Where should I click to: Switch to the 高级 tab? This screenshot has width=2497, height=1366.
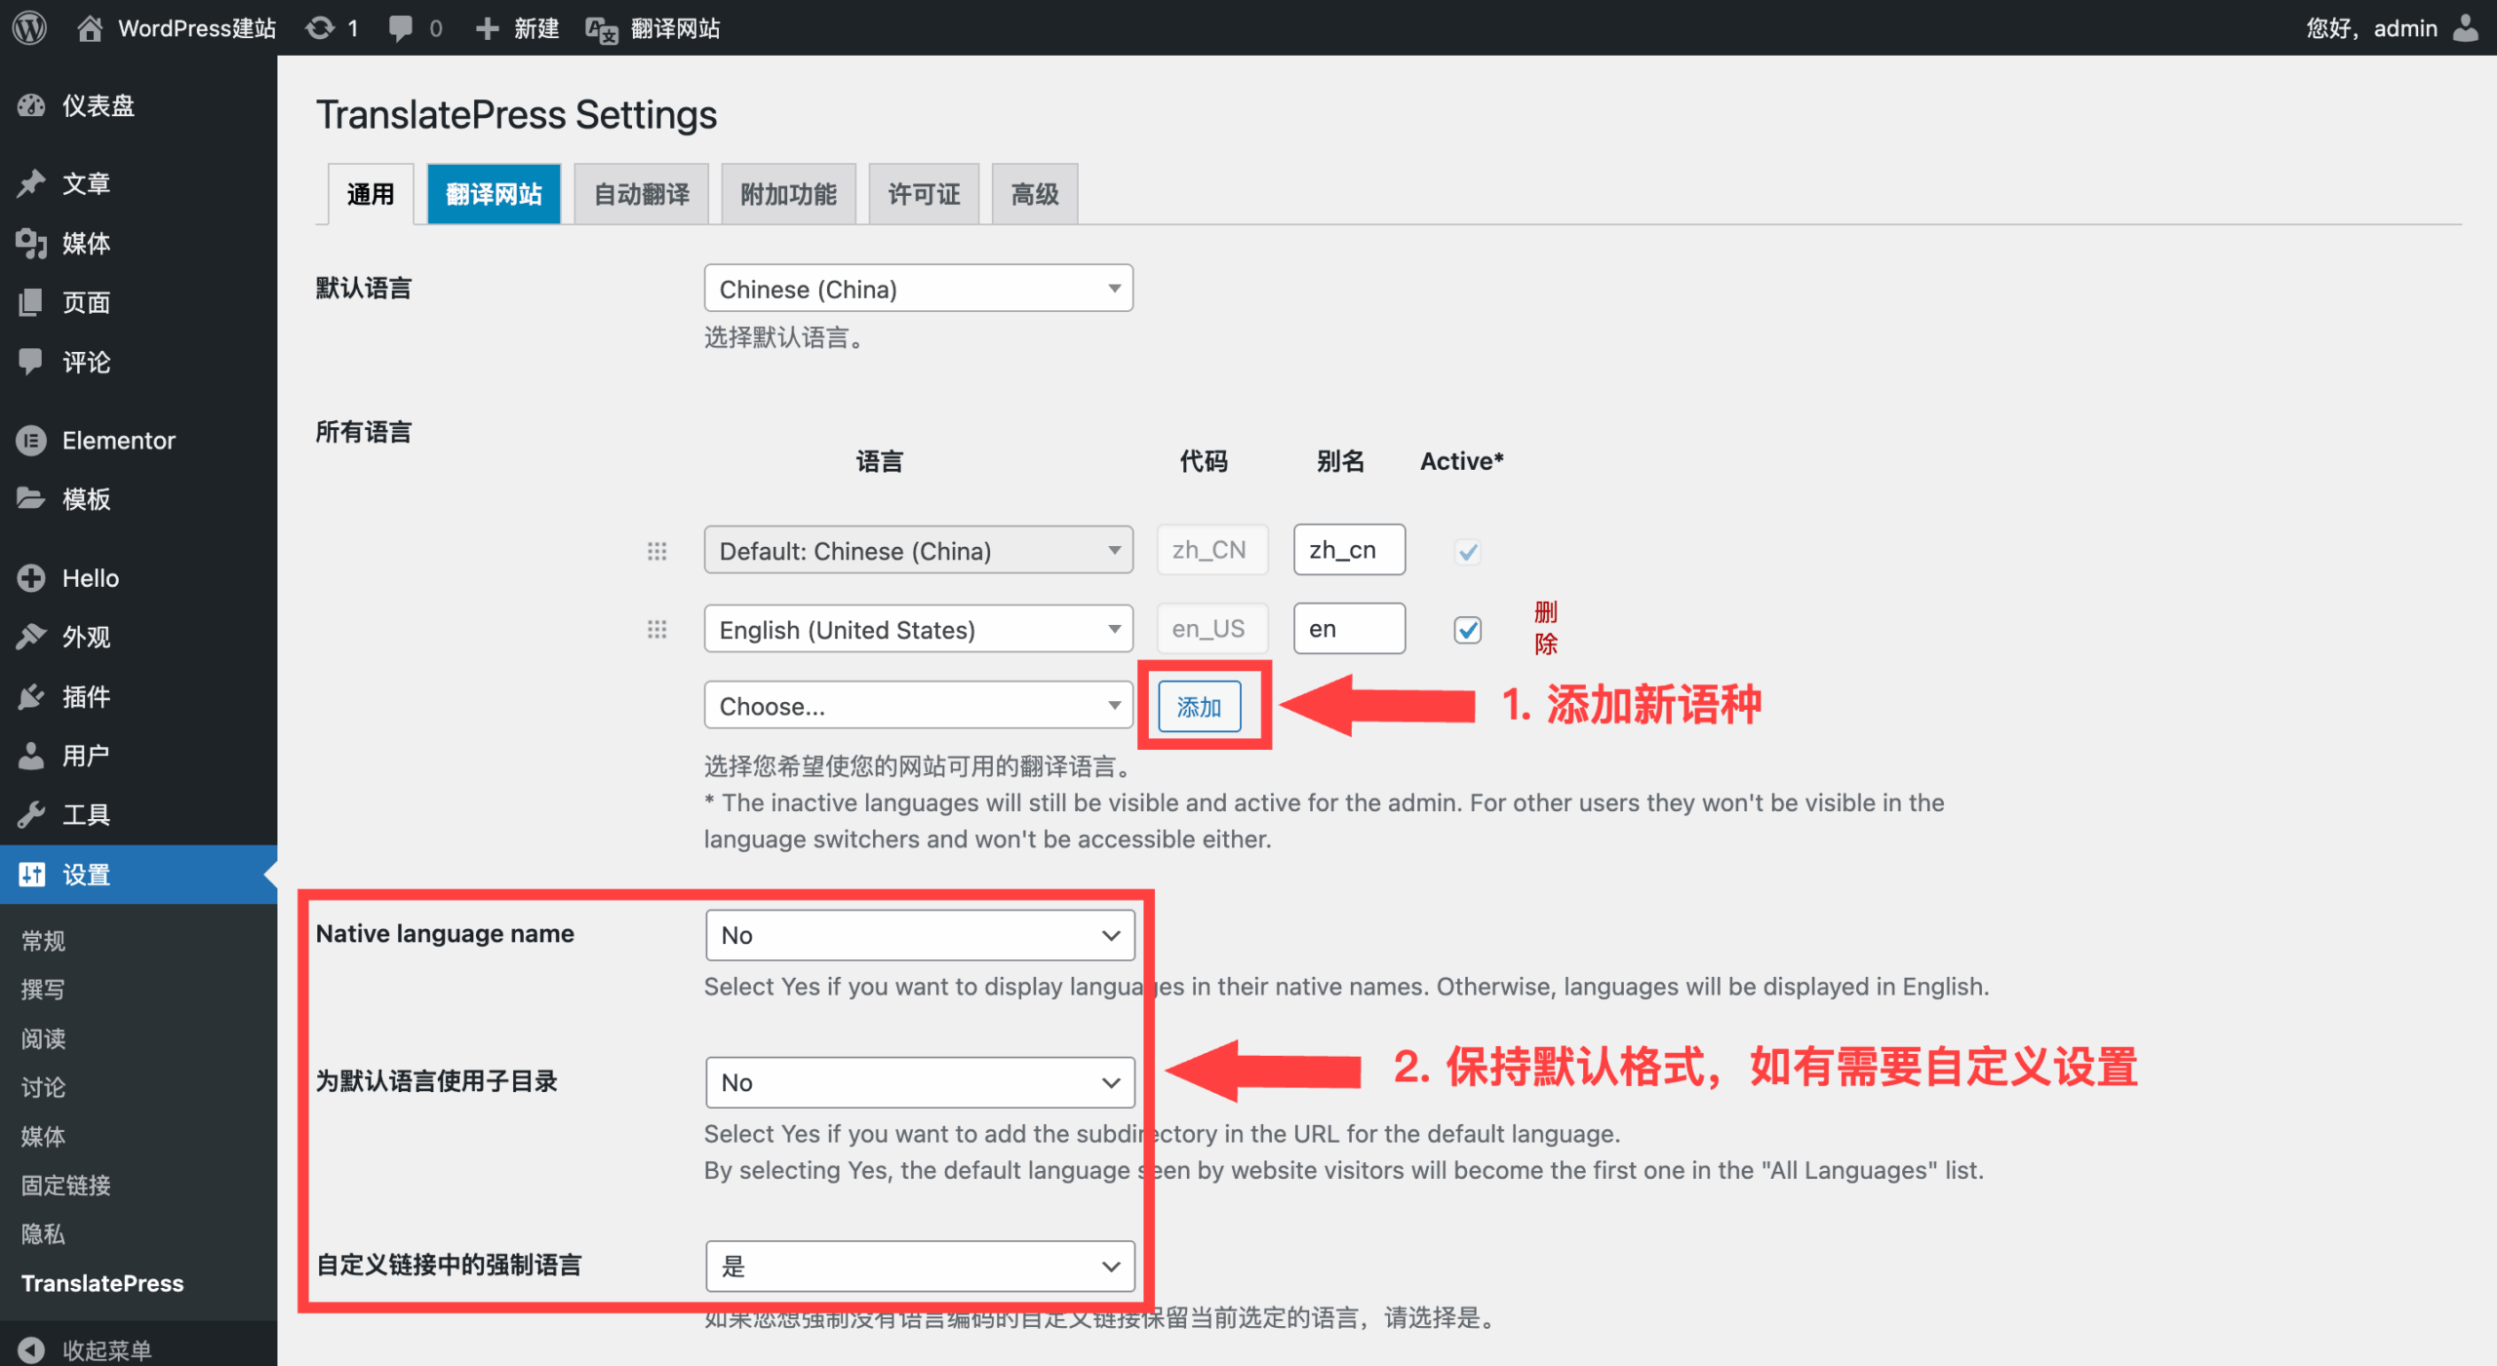point(1035,194)
